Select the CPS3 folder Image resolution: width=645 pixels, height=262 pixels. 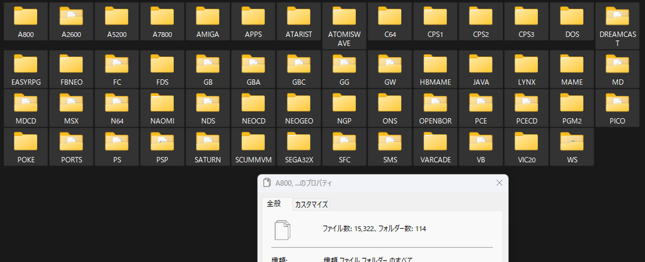point(527,21)
